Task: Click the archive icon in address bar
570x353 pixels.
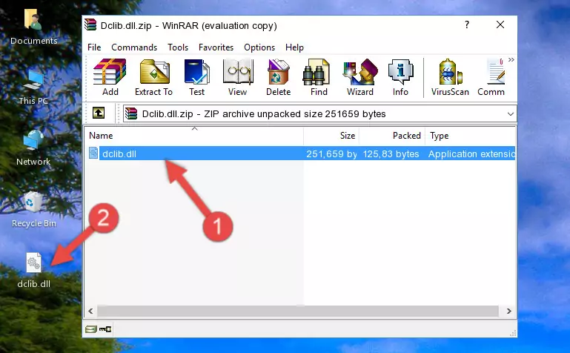Action: pyautogui.click(x=131, y=113)
